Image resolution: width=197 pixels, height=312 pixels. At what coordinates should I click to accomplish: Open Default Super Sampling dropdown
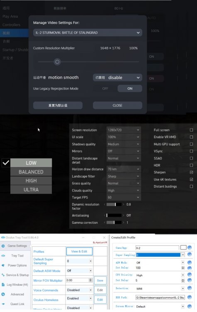(79, 261)
